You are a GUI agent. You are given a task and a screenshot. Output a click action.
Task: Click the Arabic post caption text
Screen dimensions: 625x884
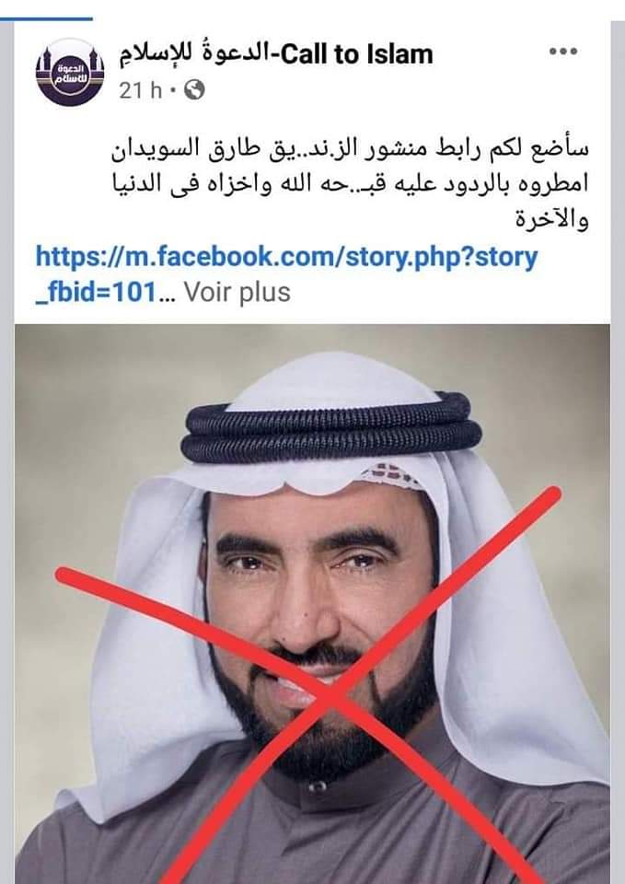(x=350, y=183)
